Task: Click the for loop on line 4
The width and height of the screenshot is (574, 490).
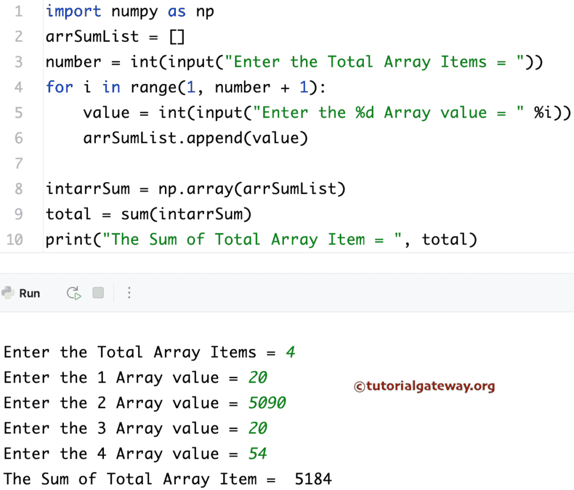Action: pyautogui.click(x=171, y=87)
